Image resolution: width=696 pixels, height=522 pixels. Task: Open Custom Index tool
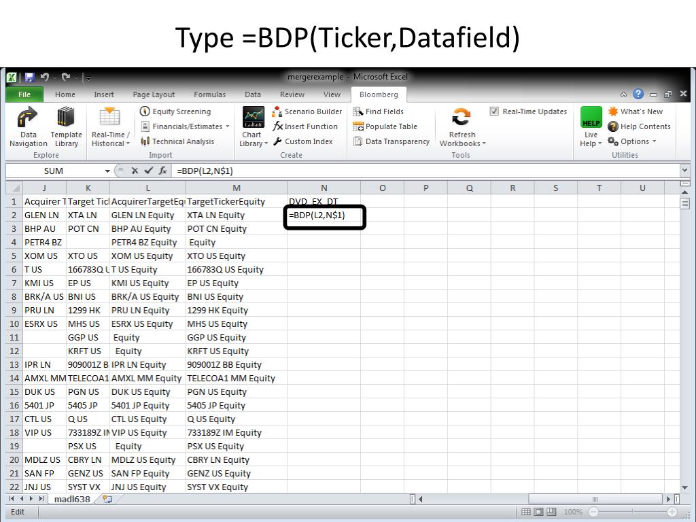(302, 141)
